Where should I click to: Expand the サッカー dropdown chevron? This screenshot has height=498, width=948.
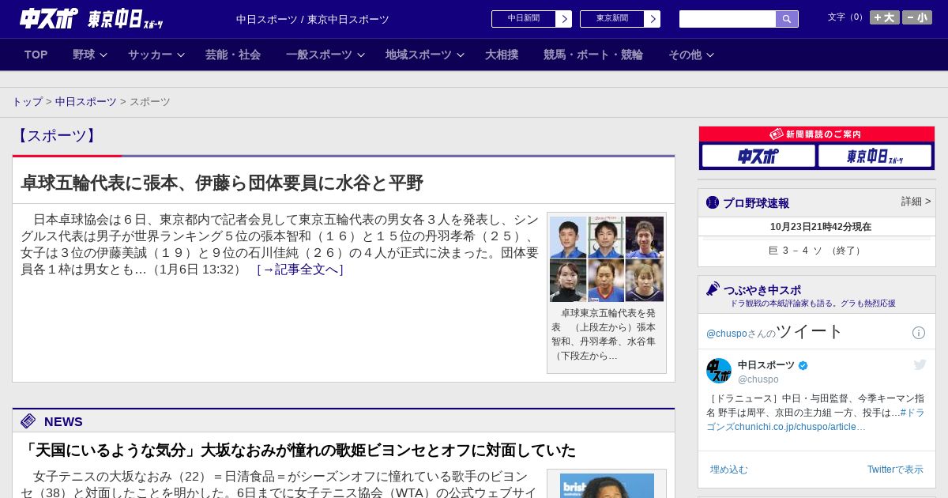pyautogui.click(x=181, y=55)
